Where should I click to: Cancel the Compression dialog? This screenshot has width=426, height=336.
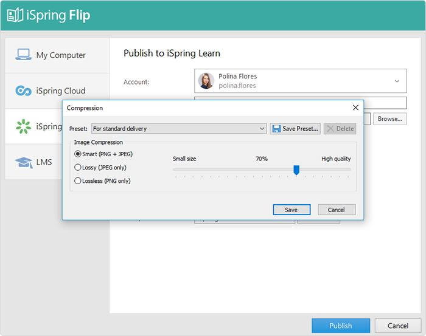(x=336, y=210)
